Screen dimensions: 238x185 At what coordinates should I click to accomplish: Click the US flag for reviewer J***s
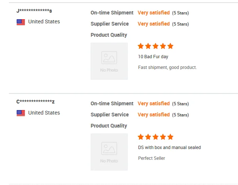21,22
